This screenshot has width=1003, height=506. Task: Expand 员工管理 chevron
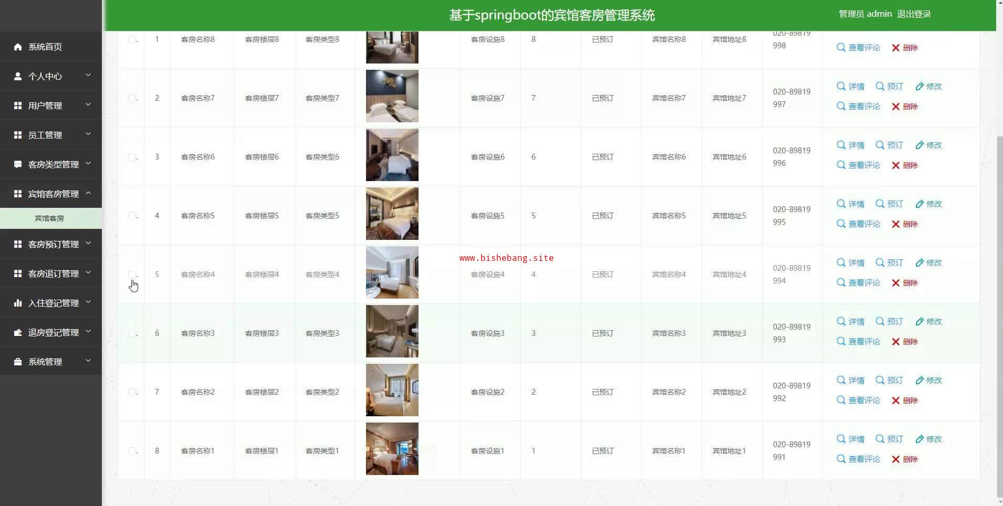(x=88, y=134)
